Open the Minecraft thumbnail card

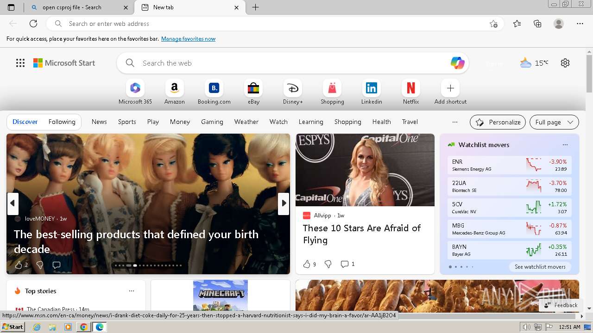click(x=221, y=295)
